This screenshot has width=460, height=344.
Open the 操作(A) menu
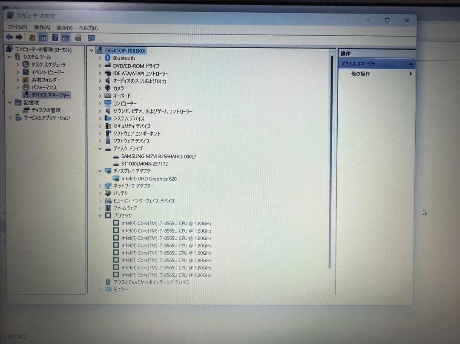click(41, 28)
